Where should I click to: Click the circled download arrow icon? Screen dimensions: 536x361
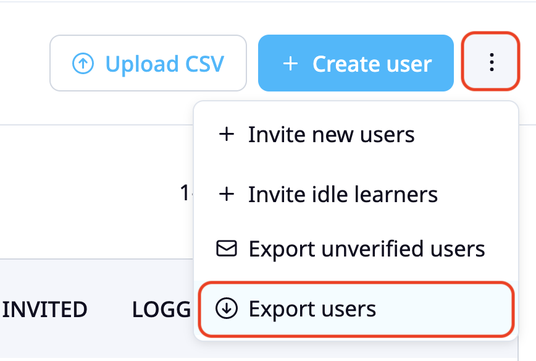226,308
